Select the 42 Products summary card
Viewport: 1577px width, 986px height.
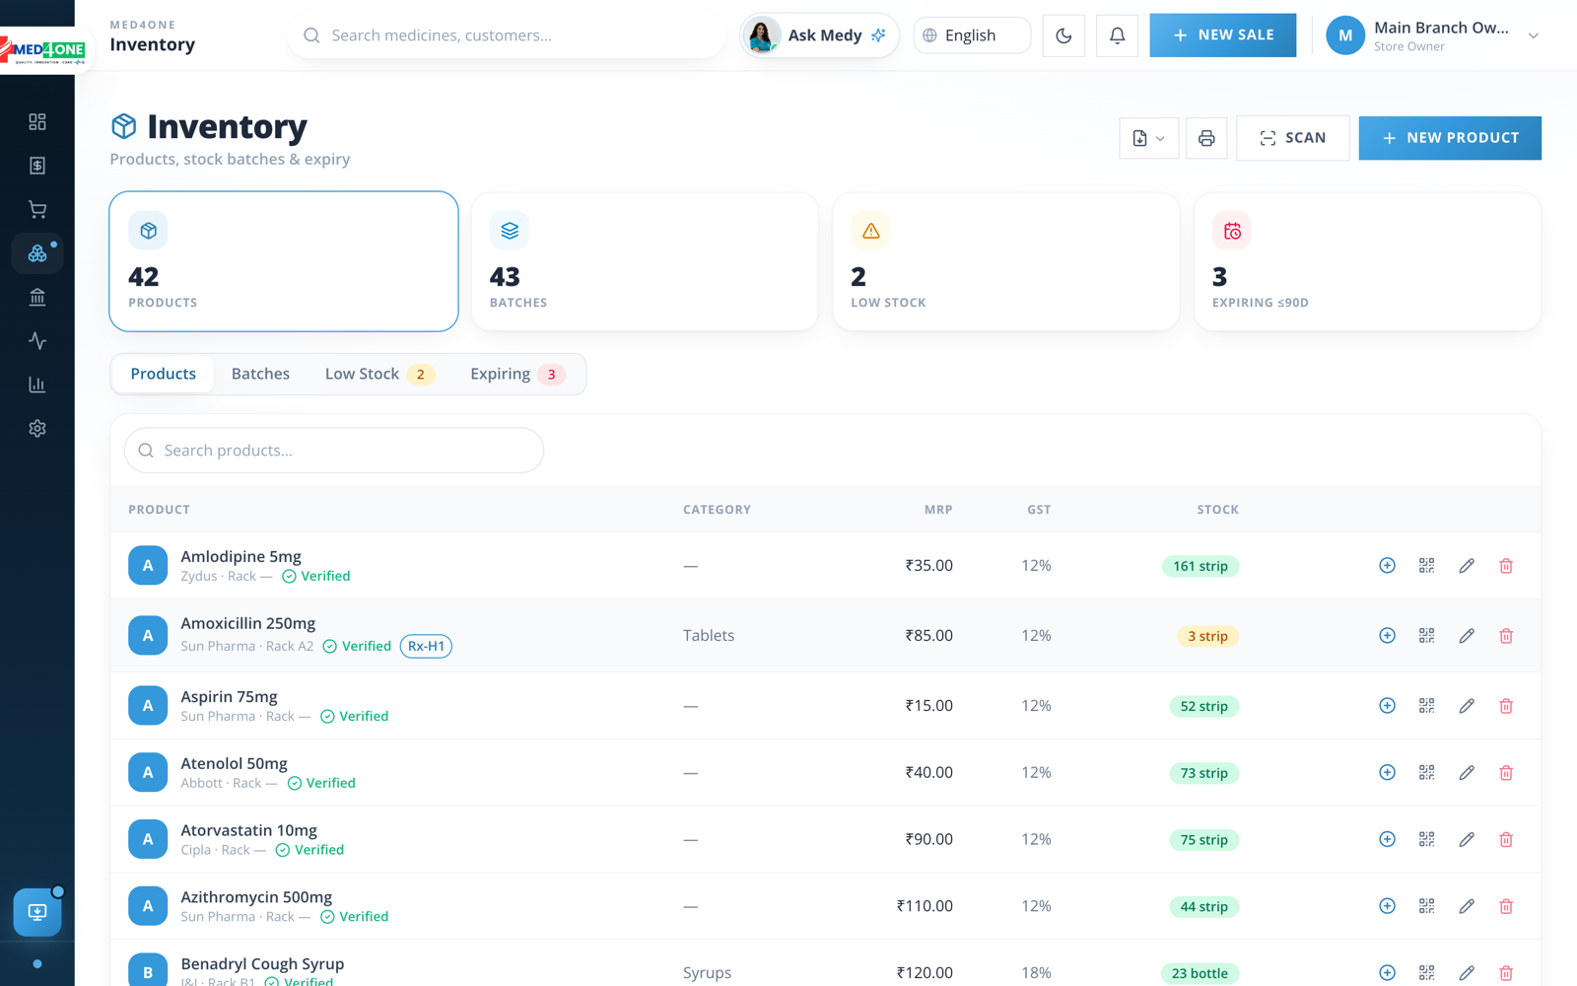pos(284,261)
